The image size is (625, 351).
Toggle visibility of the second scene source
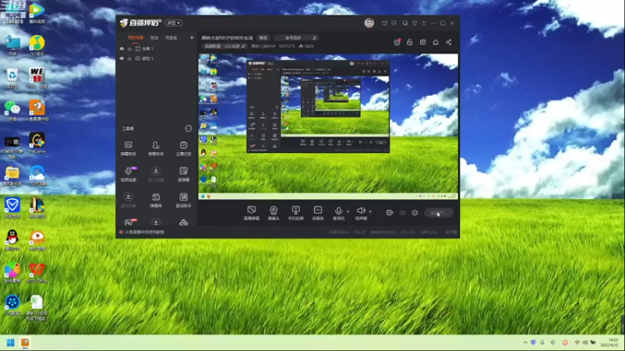(122, 58)
